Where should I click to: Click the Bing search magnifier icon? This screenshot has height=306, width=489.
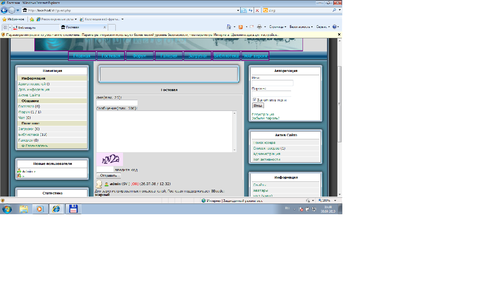pyautogui.click(x=335, y=10)
